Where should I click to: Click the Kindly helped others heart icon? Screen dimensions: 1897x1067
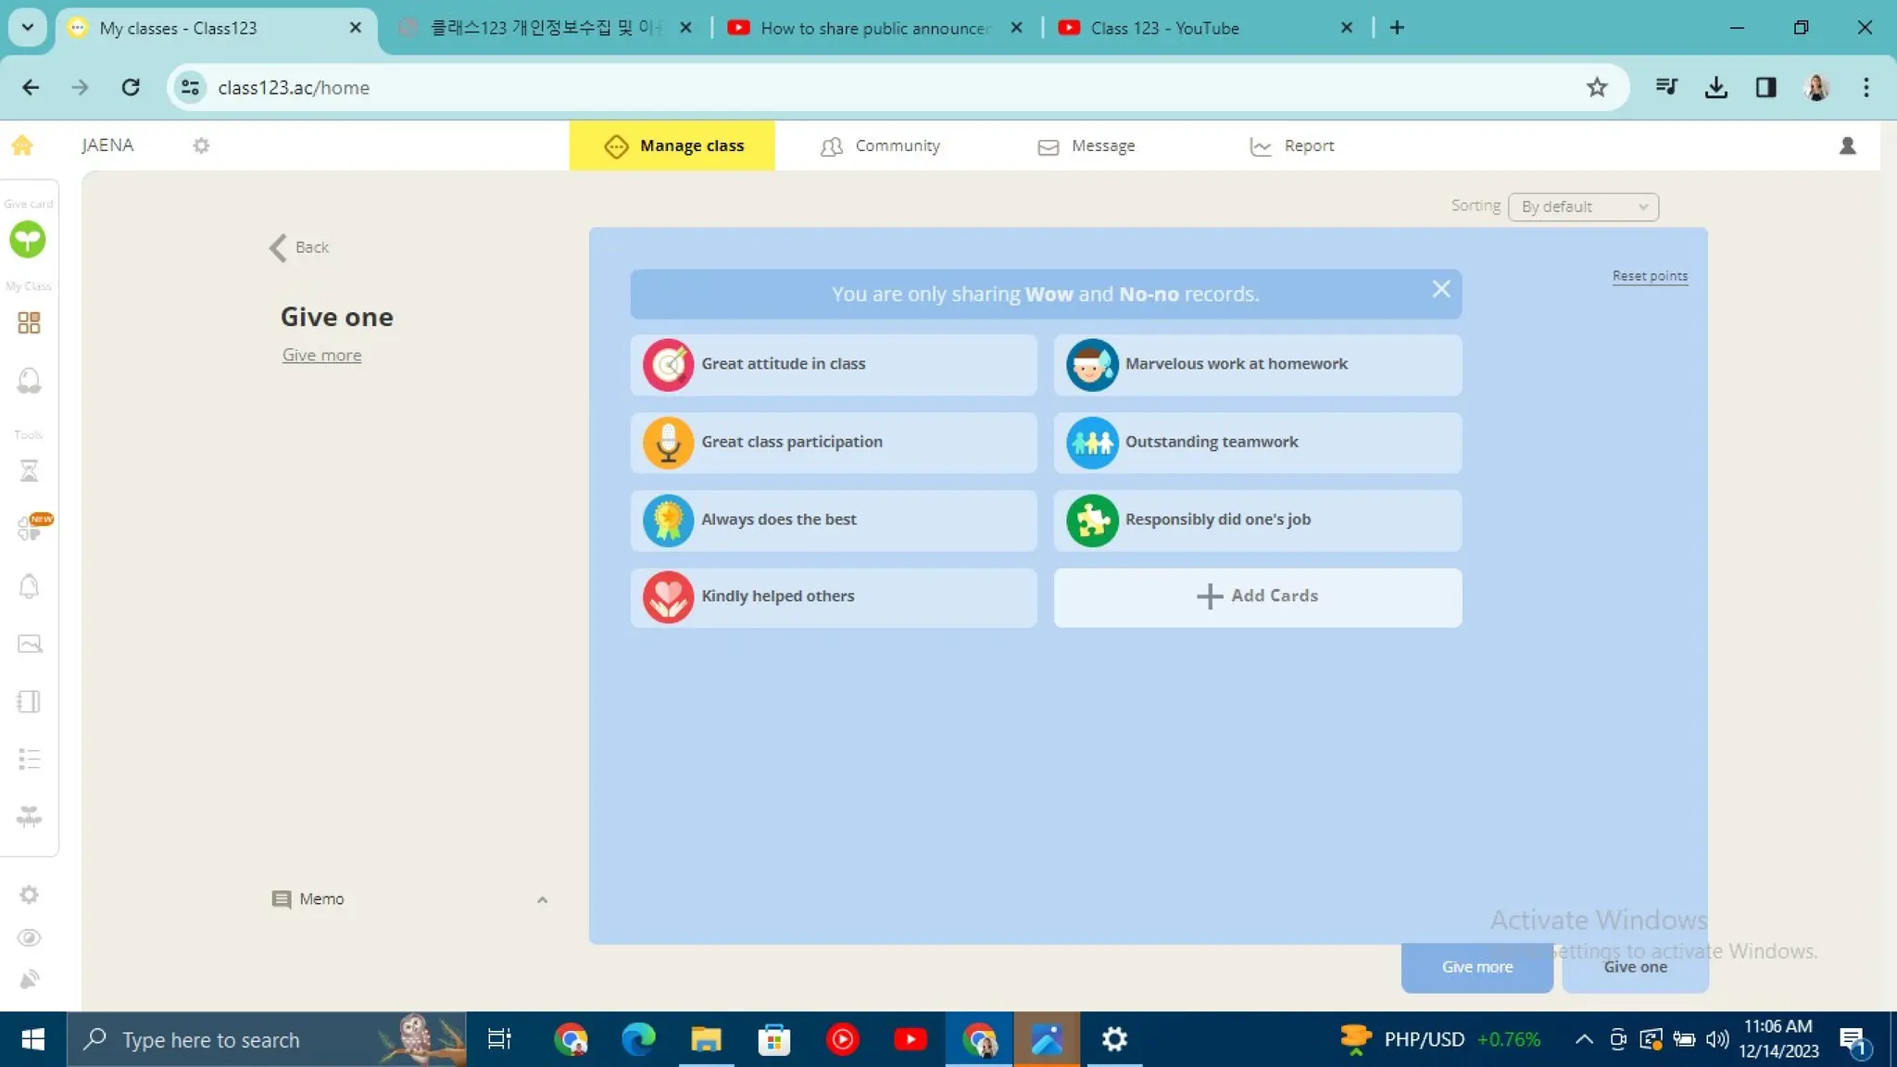point(668,596)
